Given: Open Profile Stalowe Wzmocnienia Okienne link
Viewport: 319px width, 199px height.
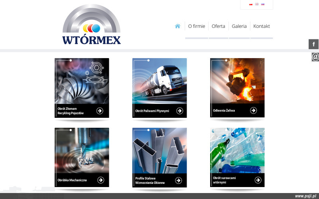Looking at the screenshot, I should pos(150,181).
